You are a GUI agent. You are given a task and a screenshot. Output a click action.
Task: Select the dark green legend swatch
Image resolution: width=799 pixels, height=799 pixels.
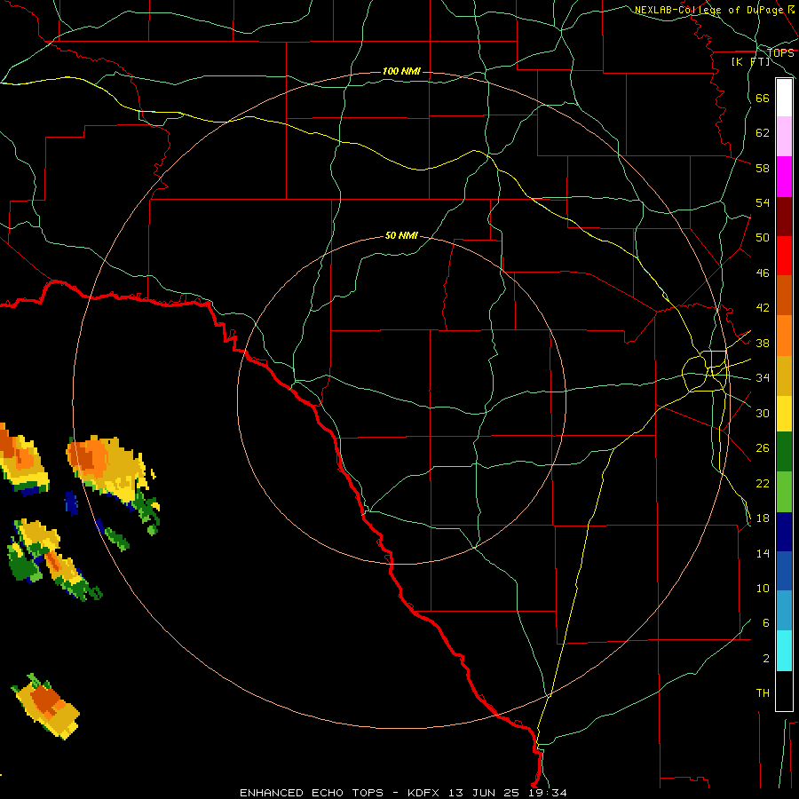point(784,452)
